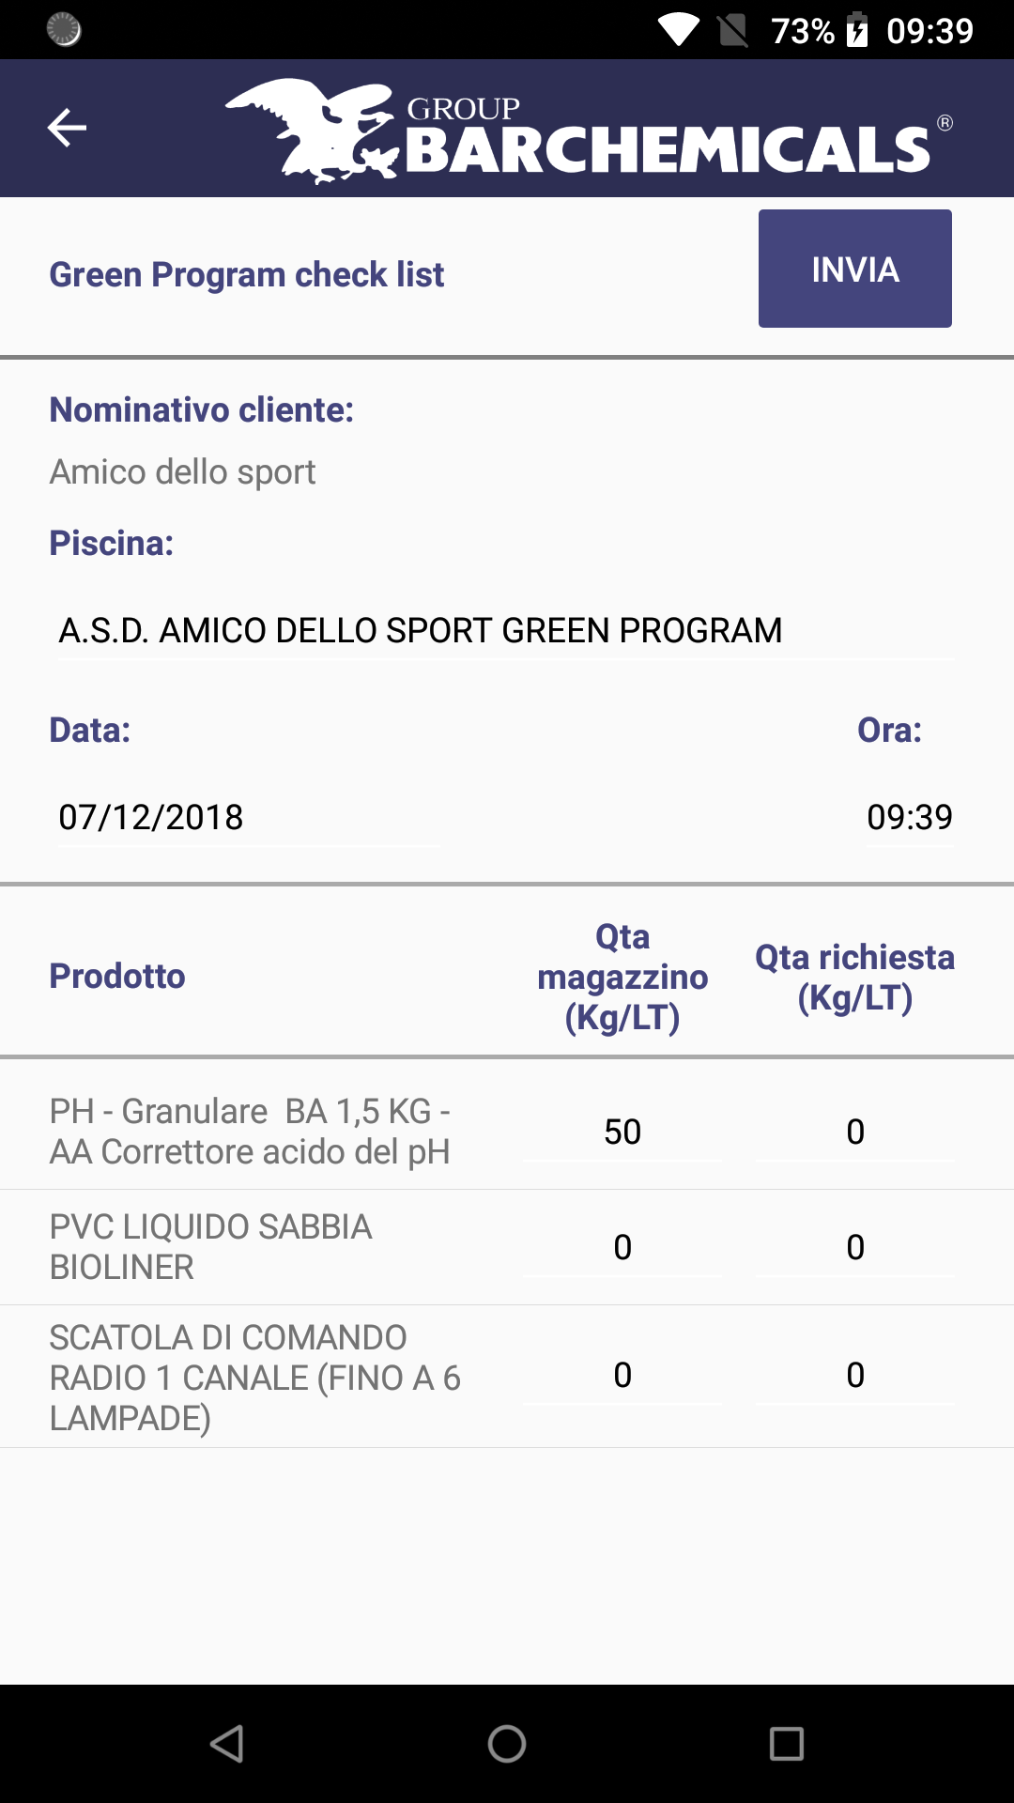Edit warehouse quantity 50 for PH Granulare
This screenshot has width=1014, height=1803.
pyautogui.click(x=622, y=1132)
